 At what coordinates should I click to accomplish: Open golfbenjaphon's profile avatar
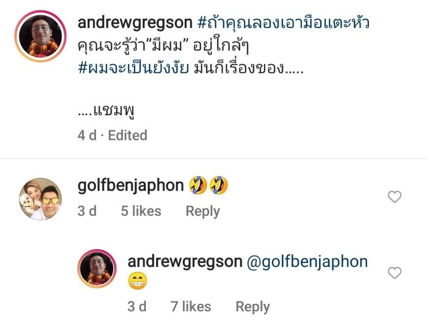(x=40, y=199)
